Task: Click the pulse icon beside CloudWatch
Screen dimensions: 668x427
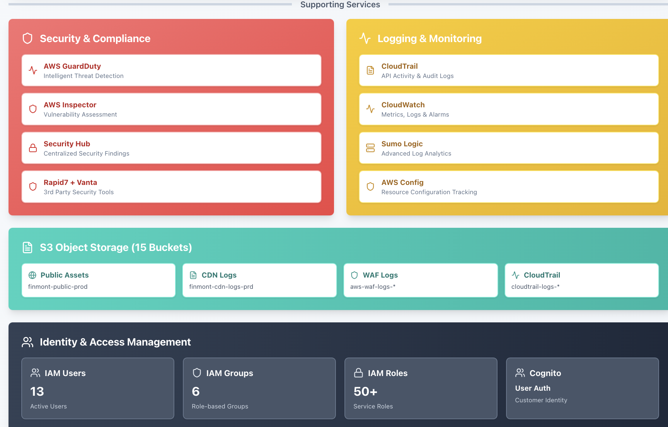Action: coord(370,109)
